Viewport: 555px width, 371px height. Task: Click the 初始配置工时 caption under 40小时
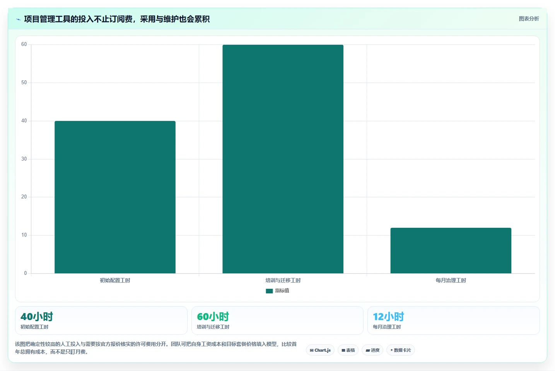click(34, 327)
